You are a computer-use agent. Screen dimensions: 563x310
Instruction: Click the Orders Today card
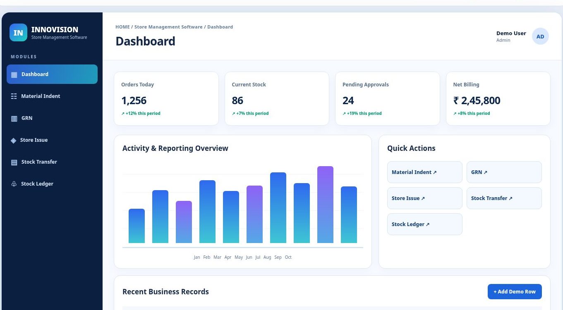pos(166,98)
